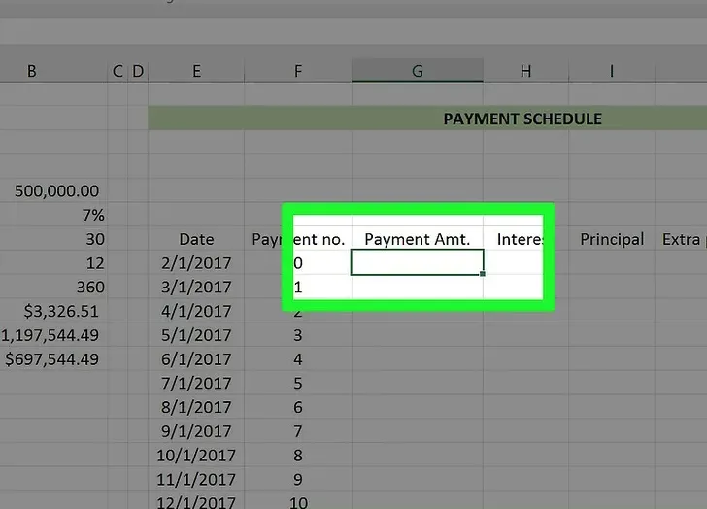Screen dimensions: 707x509
Task: Click the Principal header cell
Action: 612,239
